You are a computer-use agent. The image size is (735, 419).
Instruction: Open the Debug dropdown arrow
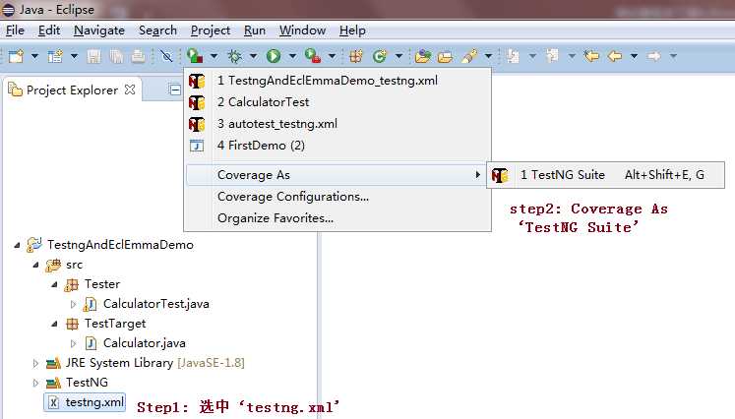[x=254, y=56]
